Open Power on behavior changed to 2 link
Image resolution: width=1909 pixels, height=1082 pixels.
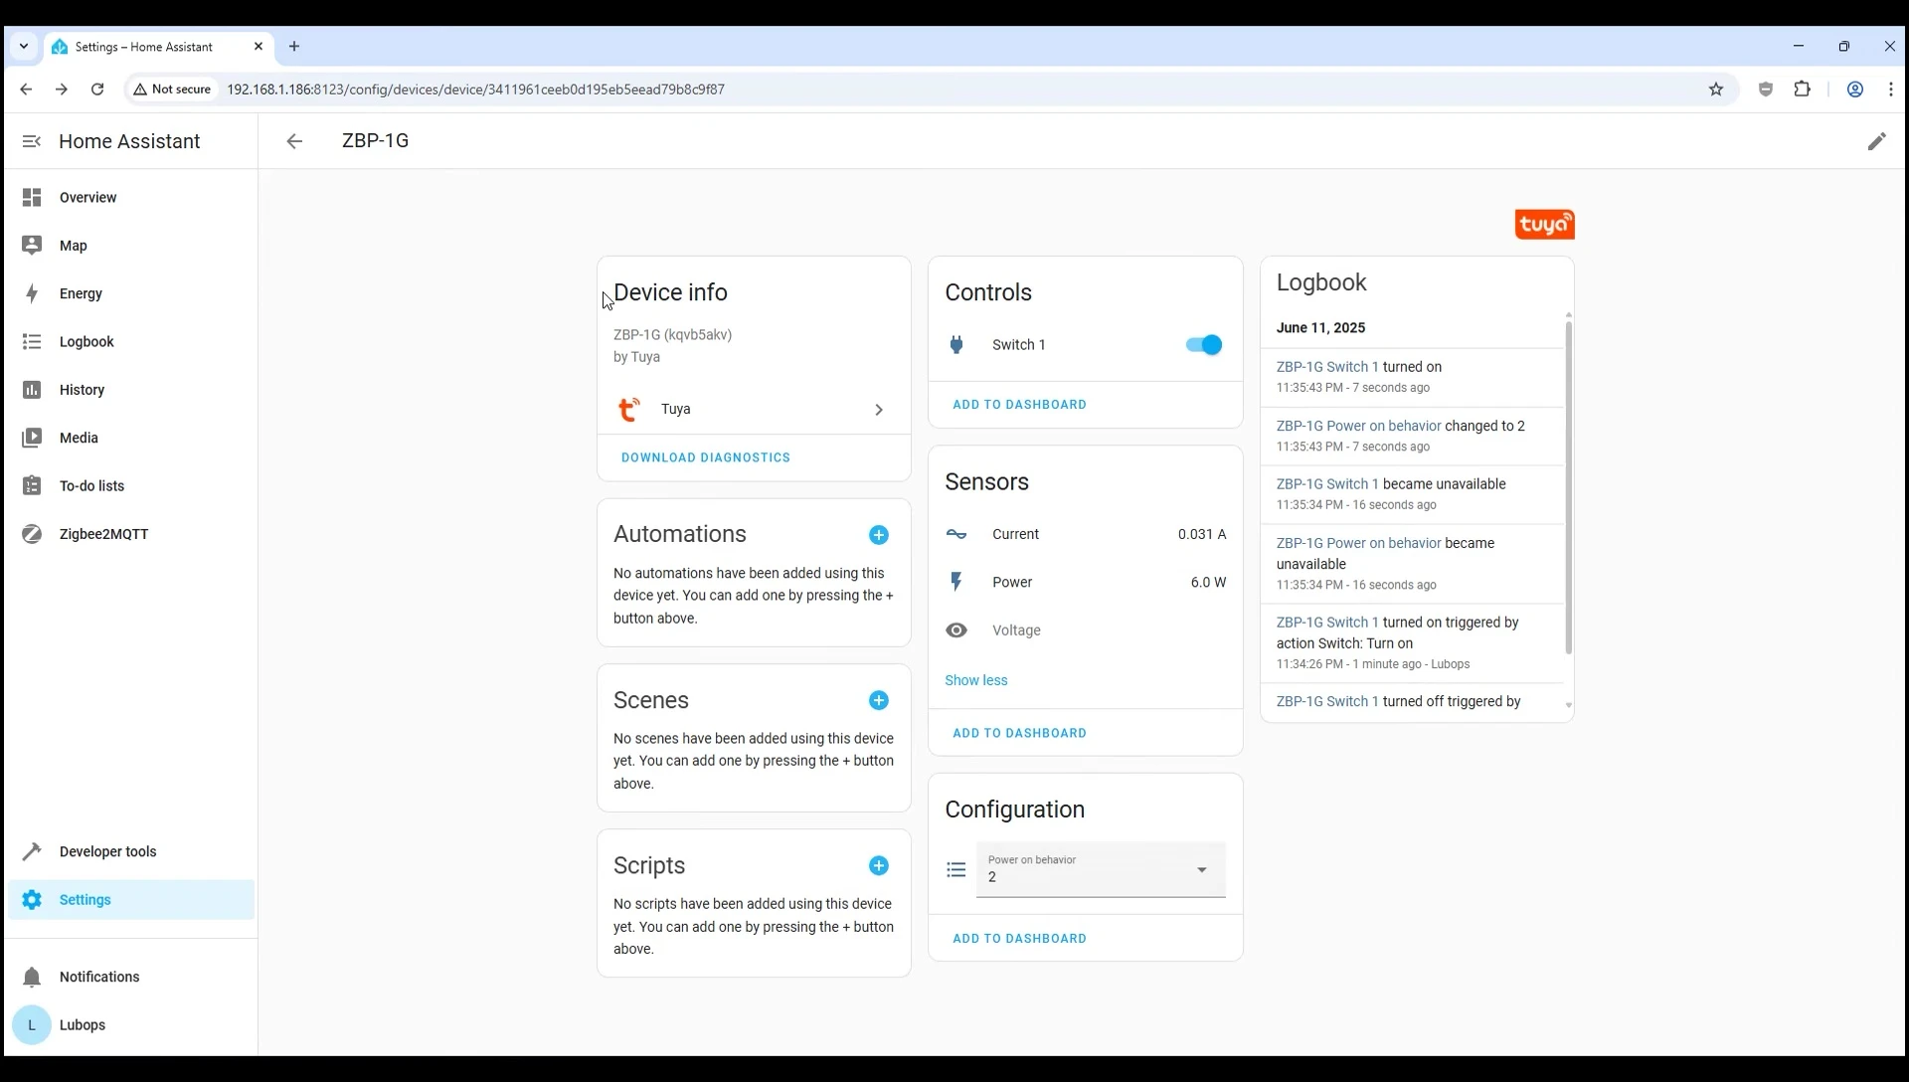pos(1358,426)
